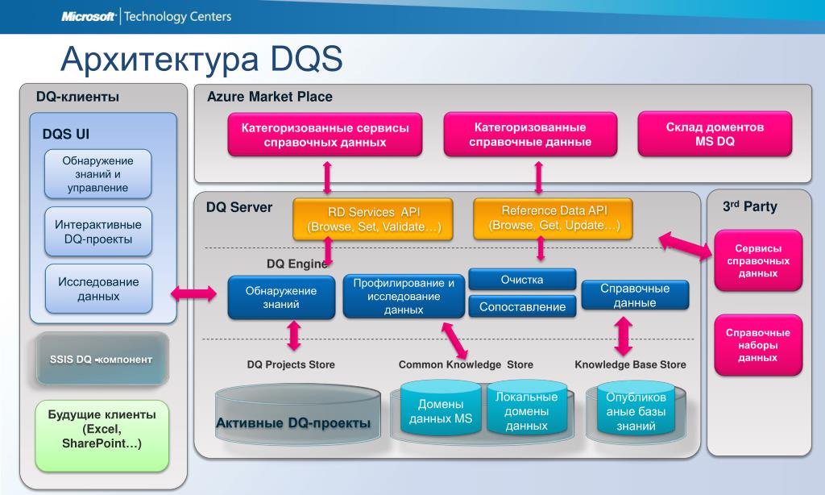Click the 'Knowledge Base Store' label
Screen dimensions: 825x495
coord(630,364)
